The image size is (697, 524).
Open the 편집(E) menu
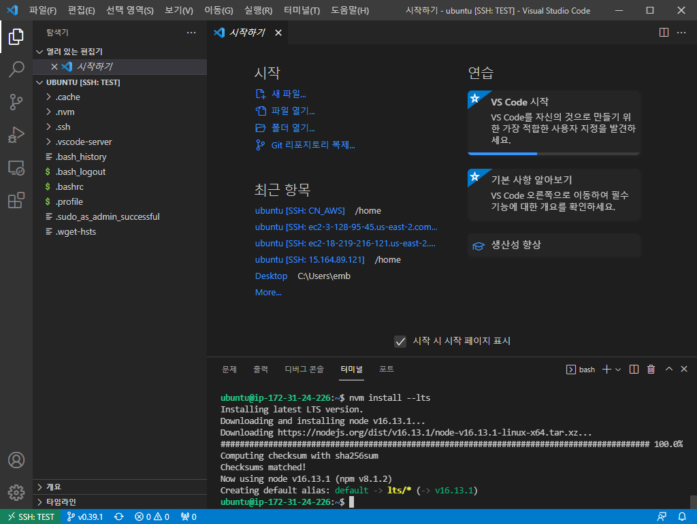point(82,10)
